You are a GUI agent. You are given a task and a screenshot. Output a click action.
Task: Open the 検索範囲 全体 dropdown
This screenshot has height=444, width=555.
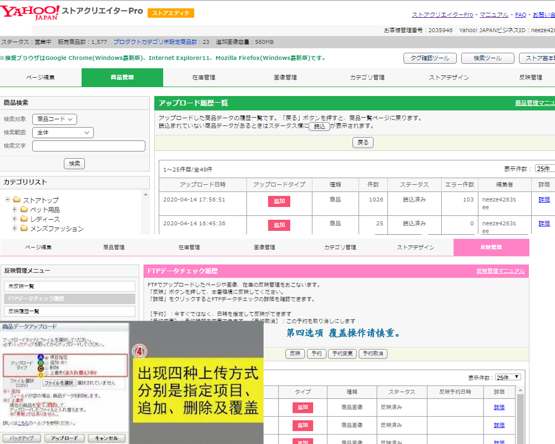63,133
